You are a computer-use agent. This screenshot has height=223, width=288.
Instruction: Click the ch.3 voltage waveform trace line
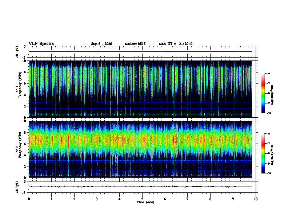coord(140,187)
